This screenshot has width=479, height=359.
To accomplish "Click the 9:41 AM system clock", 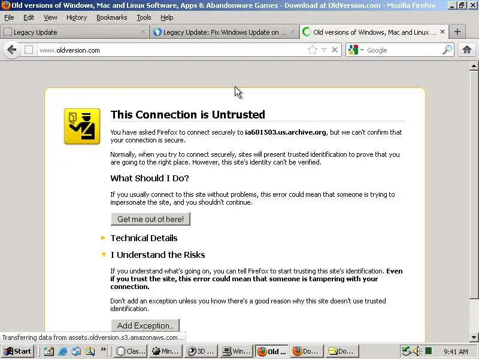I will click(x=456, y=352).
